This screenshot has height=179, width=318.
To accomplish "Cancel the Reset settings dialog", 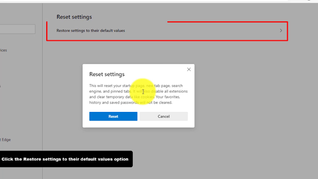I will (x=163, y=116).
